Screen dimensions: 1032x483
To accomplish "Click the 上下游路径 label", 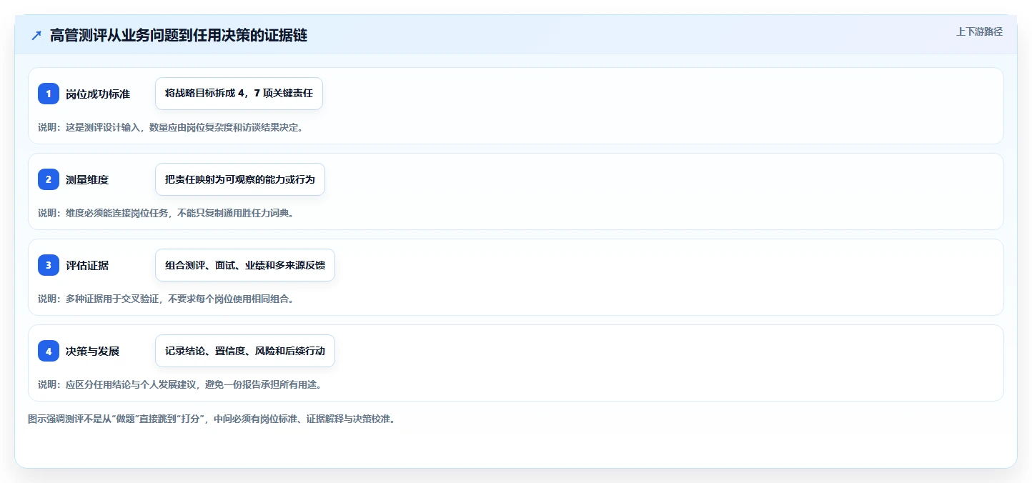I will pos(979,31).
